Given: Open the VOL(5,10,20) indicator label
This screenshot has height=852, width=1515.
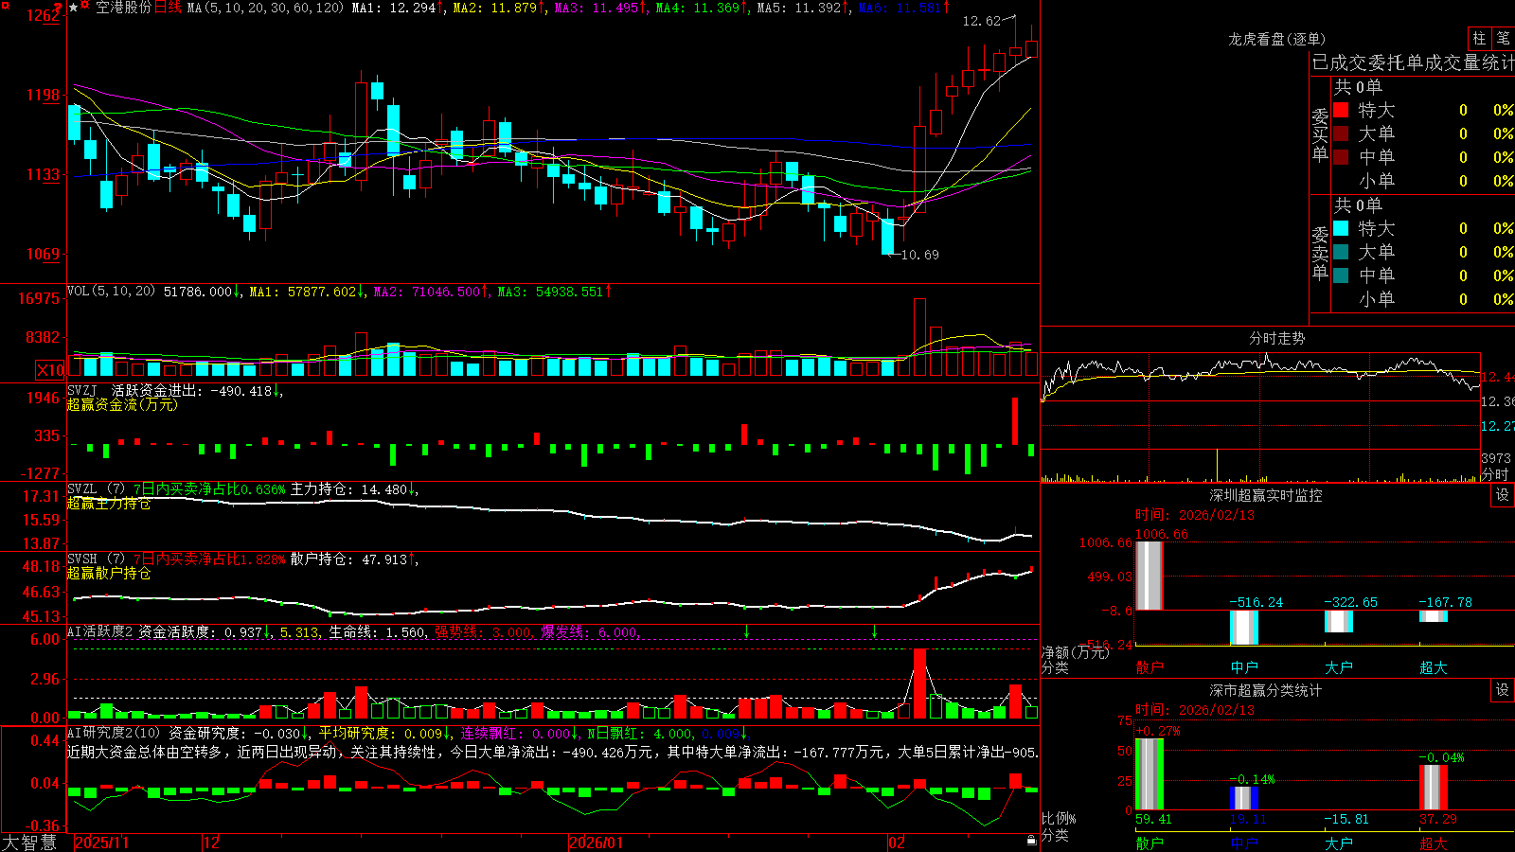Looking at the screenshot, I should [x=111, y=292].
